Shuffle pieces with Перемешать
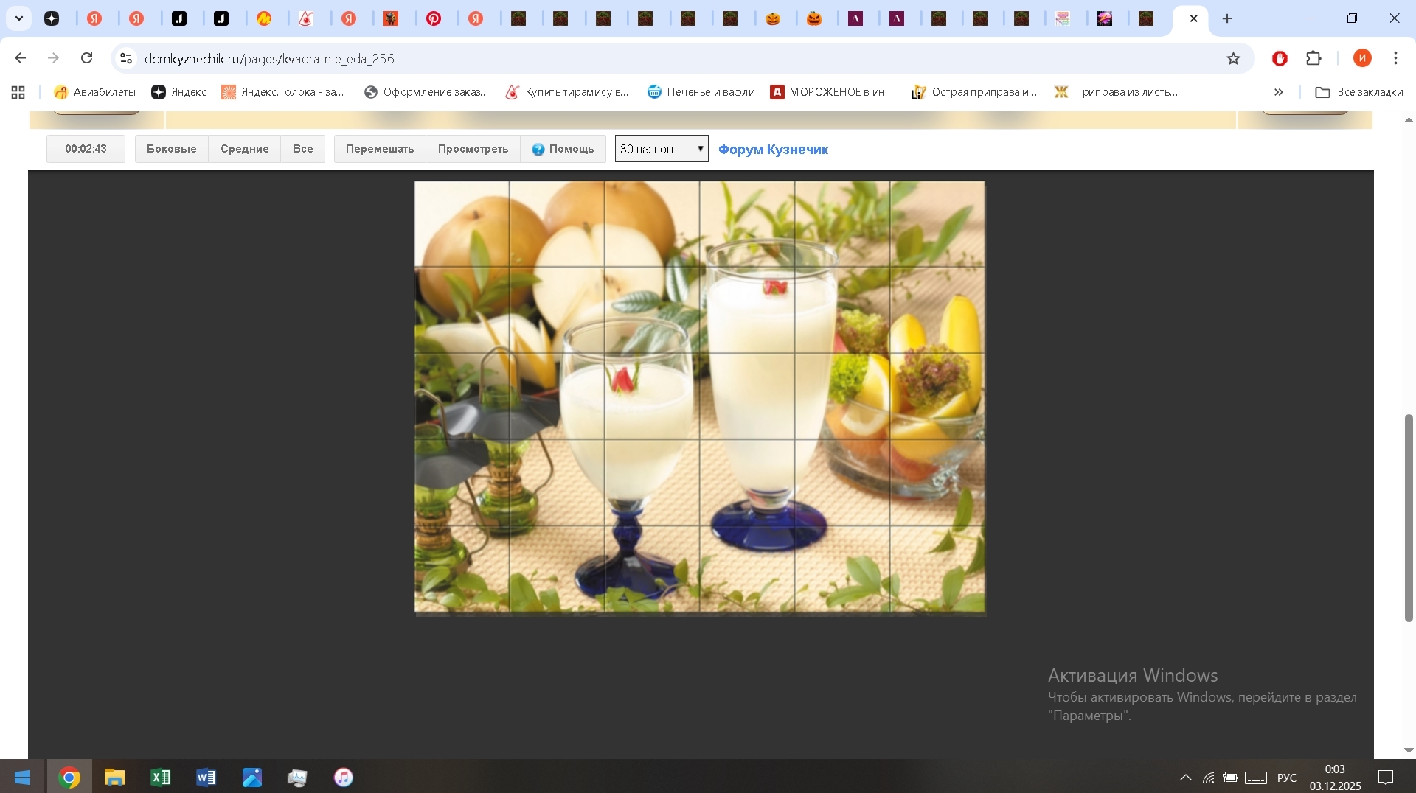This screenshot has height=793, width=1416. 380,149
